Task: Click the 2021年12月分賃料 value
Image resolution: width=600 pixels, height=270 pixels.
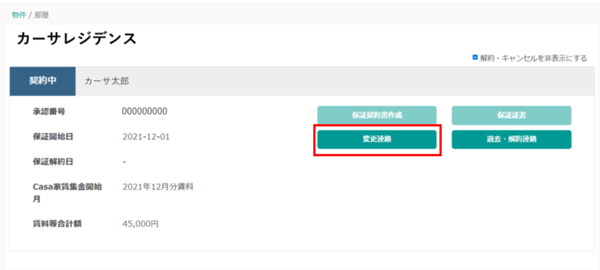Action: tap(158, 187)
